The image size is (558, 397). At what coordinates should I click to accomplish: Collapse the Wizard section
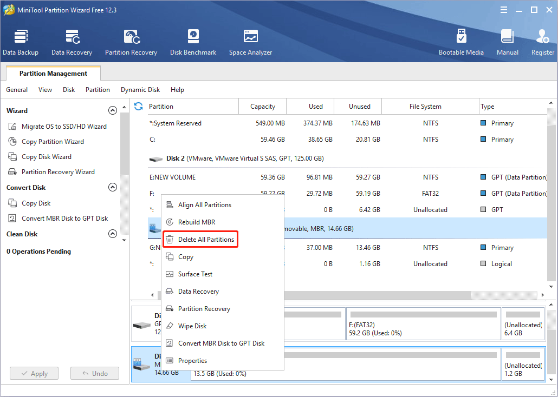113,110
